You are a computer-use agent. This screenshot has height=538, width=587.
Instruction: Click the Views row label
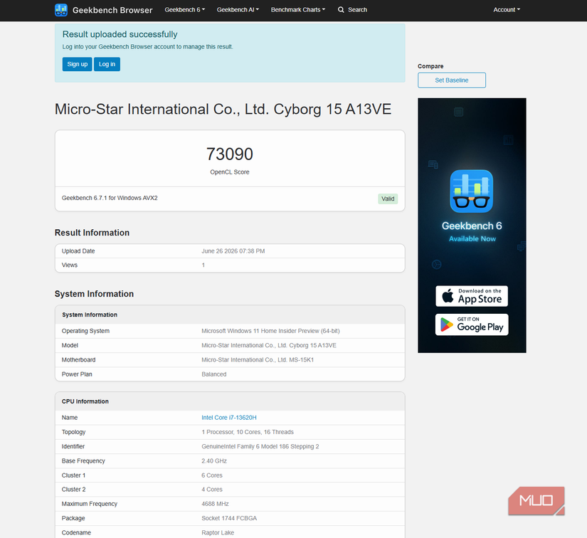point(70,265)
